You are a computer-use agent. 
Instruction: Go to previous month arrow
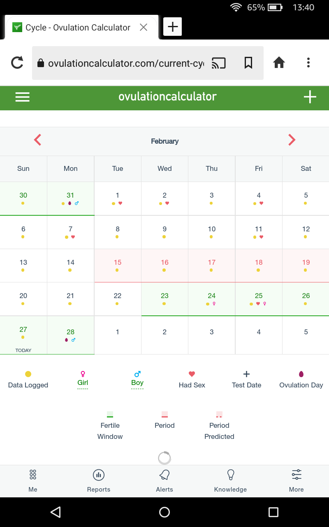(x=37, y=140)
